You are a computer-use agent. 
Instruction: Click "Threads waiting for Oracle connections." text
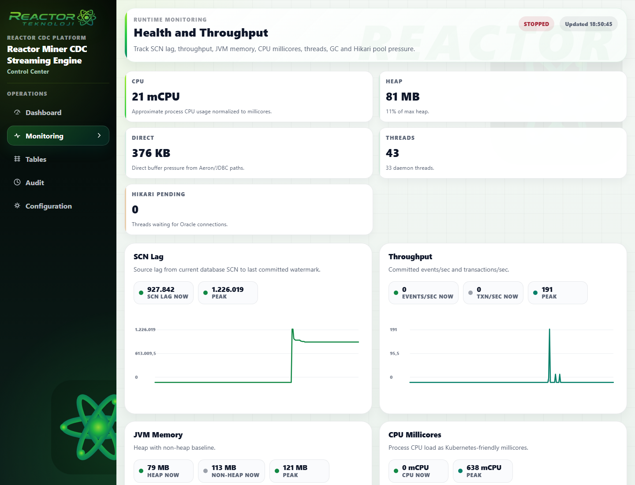click(x=180, y=224)
